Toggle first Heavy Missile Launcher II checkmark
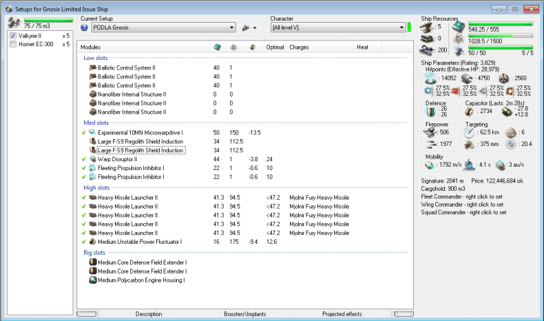 pyautogui.click(x=84, y=198)
